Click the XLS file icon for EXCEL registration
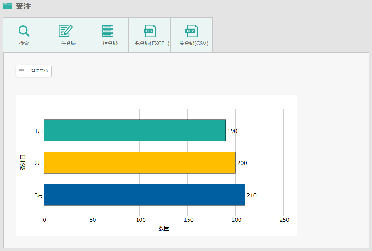 (150, 31)
